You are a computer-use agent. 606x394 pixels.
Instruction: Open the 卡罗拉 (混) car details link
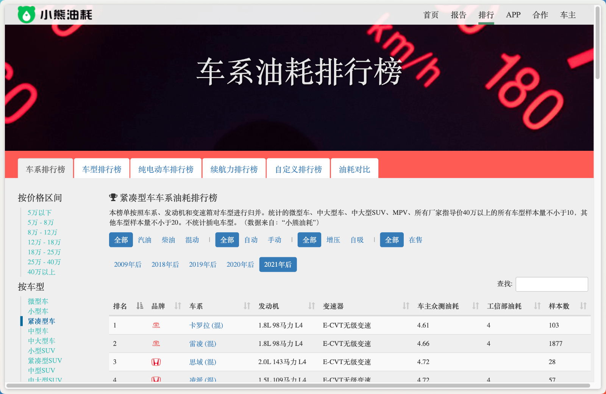(206, 325)
